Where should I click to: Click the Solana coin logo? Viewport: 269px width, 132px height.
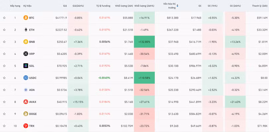click(26, 66)
